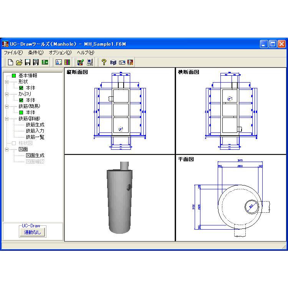Click the first floppy disk Save icon

[x=28, y=62]
